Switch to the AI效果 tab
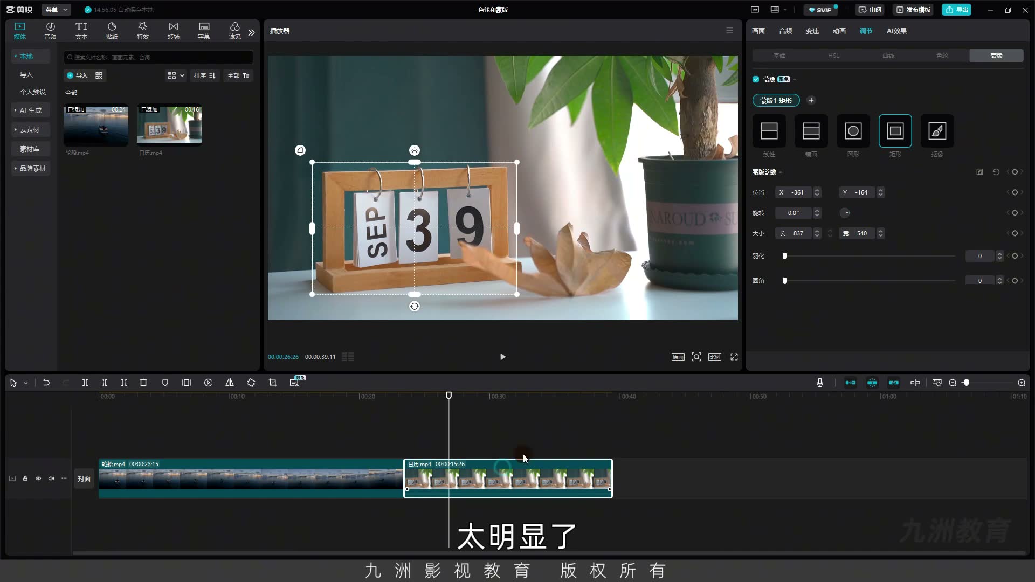The image size is (1035, 582). point(896,31)
